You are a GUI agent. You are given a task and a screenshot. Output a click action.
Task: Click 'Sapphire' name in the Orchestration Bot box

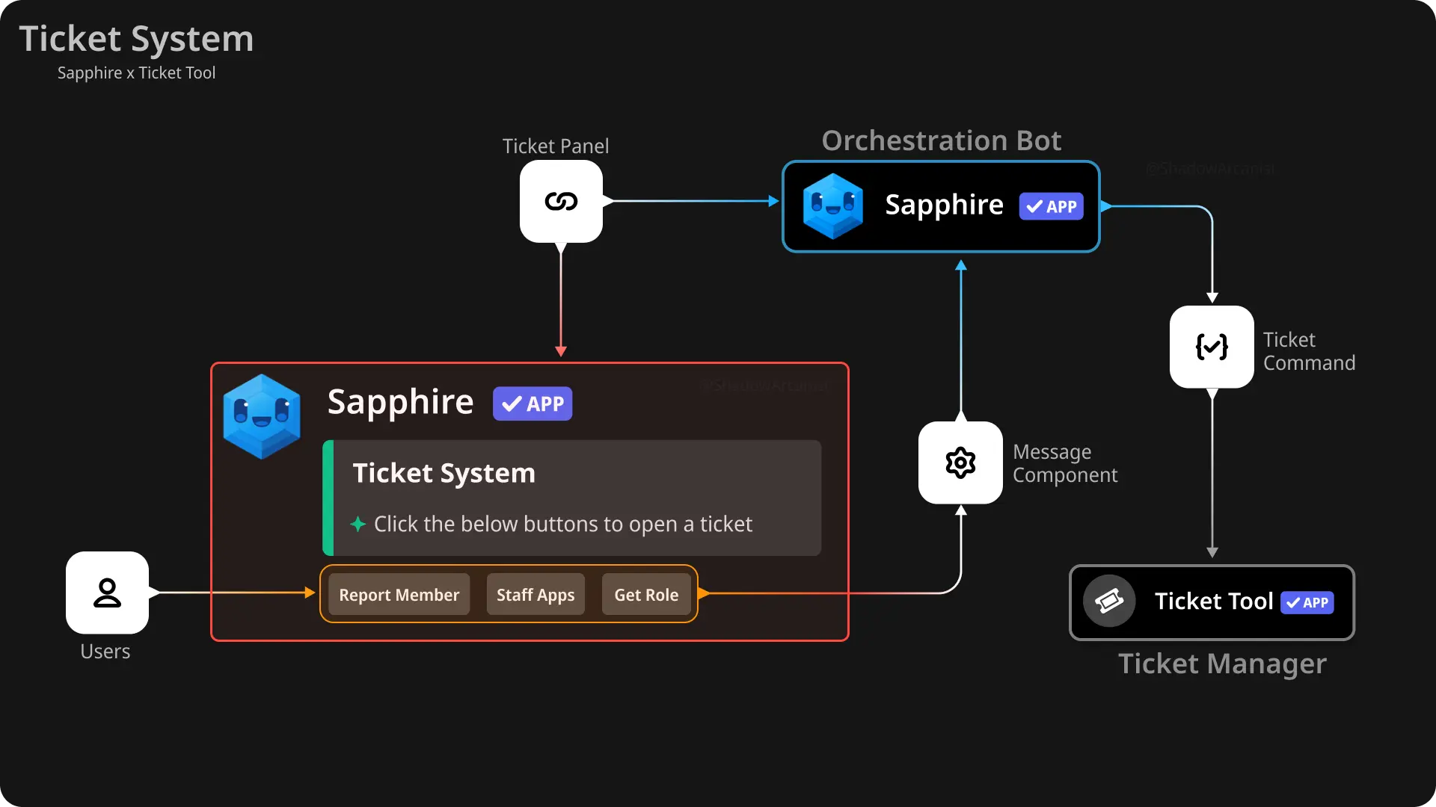coord(944,205)
